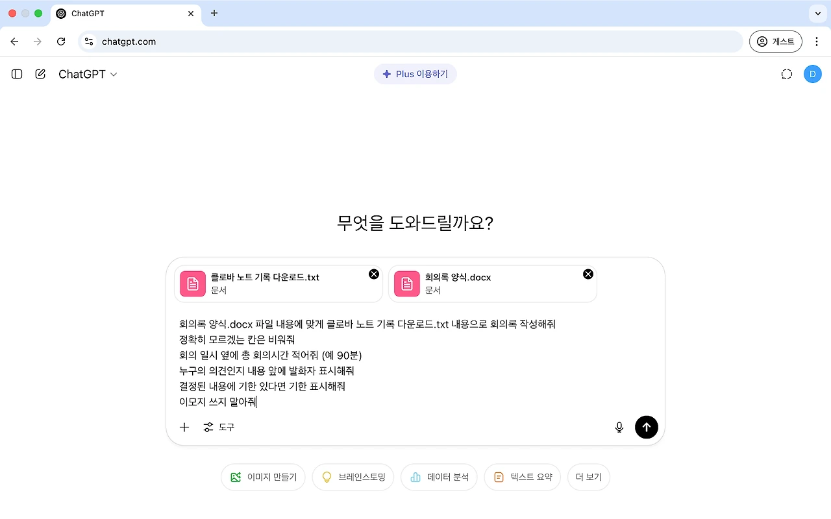The width and height of the screenshot is (831, 519).
Task: Remove the 회의록 양식.docx attachment
Action: click(x=588, y=274)
